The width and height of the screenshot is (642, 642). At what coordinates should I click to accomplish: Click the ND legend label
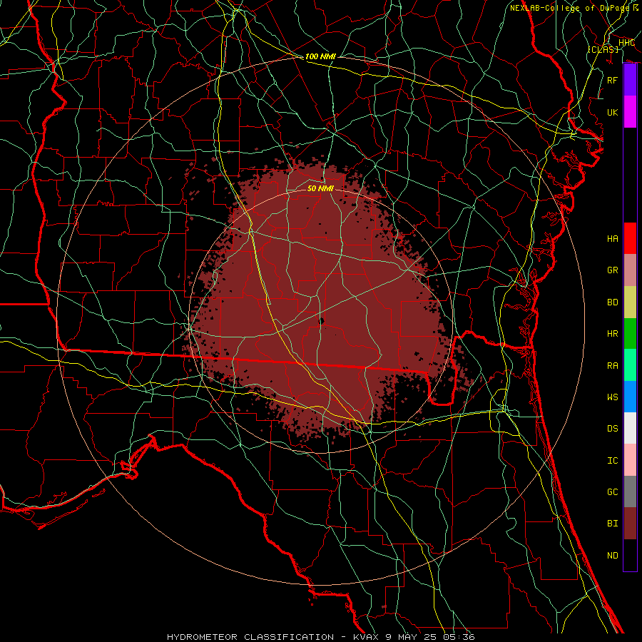point(612,556)
